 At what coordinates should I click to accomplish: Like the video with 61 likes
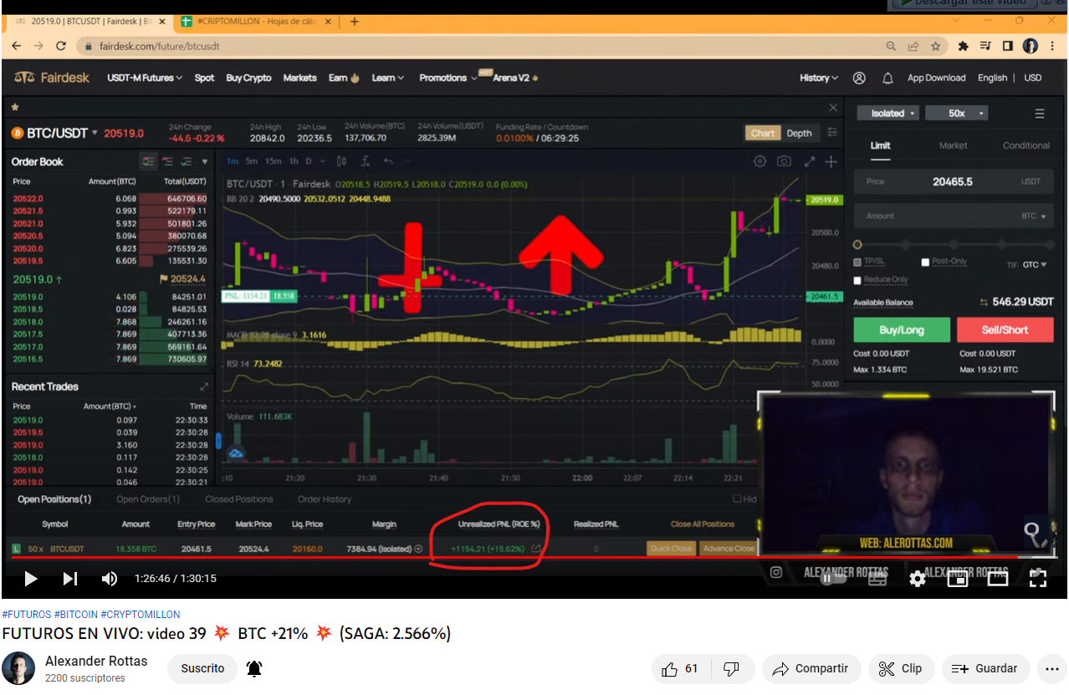coord(679,668)
